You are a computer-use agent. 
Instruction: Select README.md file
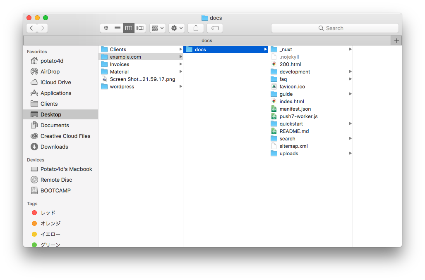pyautogui.click(x=310, y=131)
